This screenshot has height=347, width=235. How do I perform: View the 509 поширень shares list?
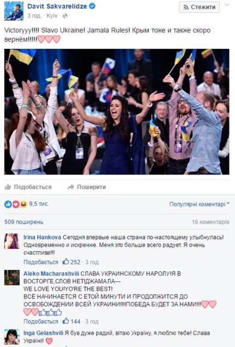[23, 222]
